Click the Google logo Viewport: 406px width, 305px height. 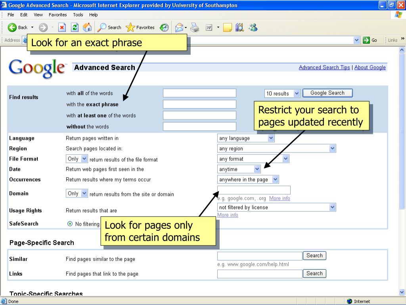(x=37, y=68)
